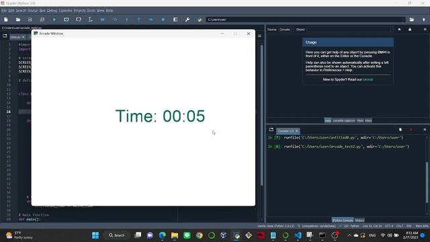Switch to the Files tab
Screen dimensions: 430x242
tap(368, 120)
